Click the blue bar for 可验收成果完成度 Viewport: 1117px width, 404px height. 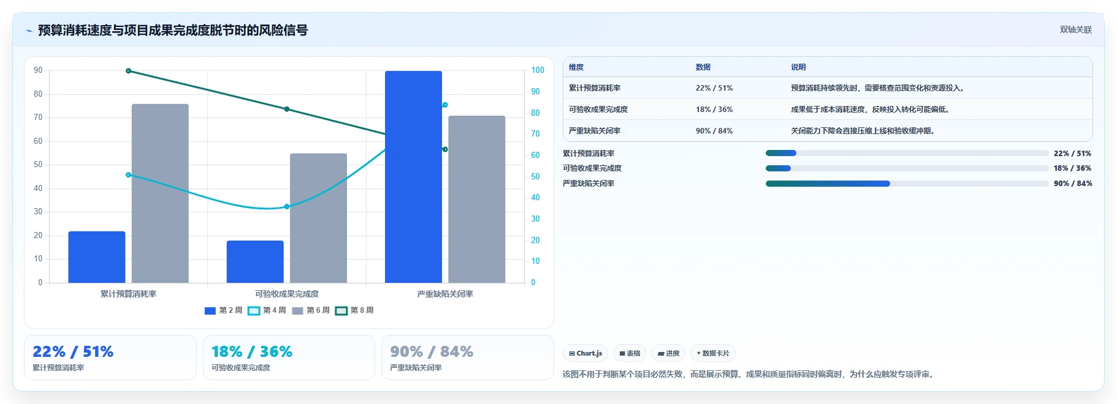point(255,262)
